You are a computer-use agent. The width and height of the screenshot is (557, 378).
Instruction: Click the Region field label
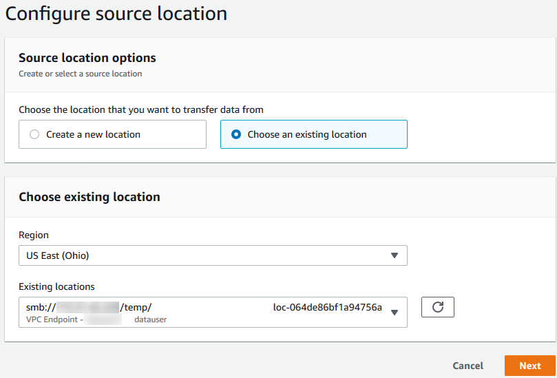(x=34, y=235)
